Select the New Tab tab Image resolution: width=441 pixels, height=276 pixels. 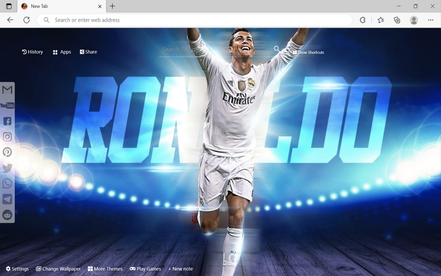pos(61,6)
